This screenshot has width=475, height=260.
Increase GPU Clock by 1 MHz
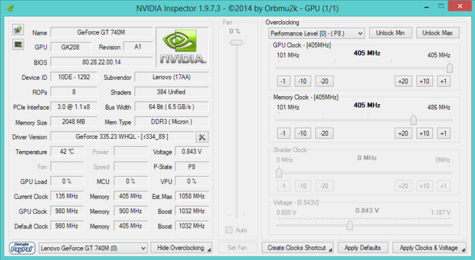tap(443, 81)
